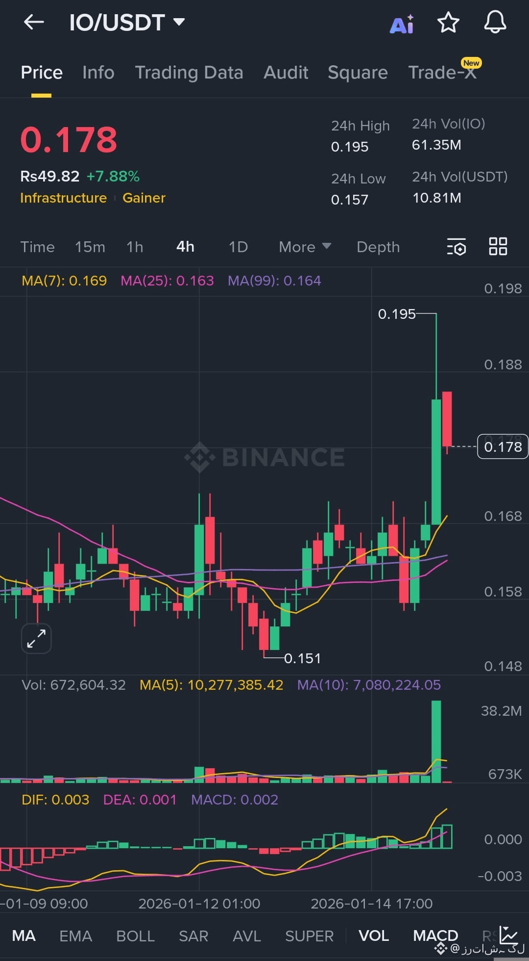The image size is (529, 961).
Task: Select the 4h chart interval
Action: pyautogui.click(x=185, y=247)
